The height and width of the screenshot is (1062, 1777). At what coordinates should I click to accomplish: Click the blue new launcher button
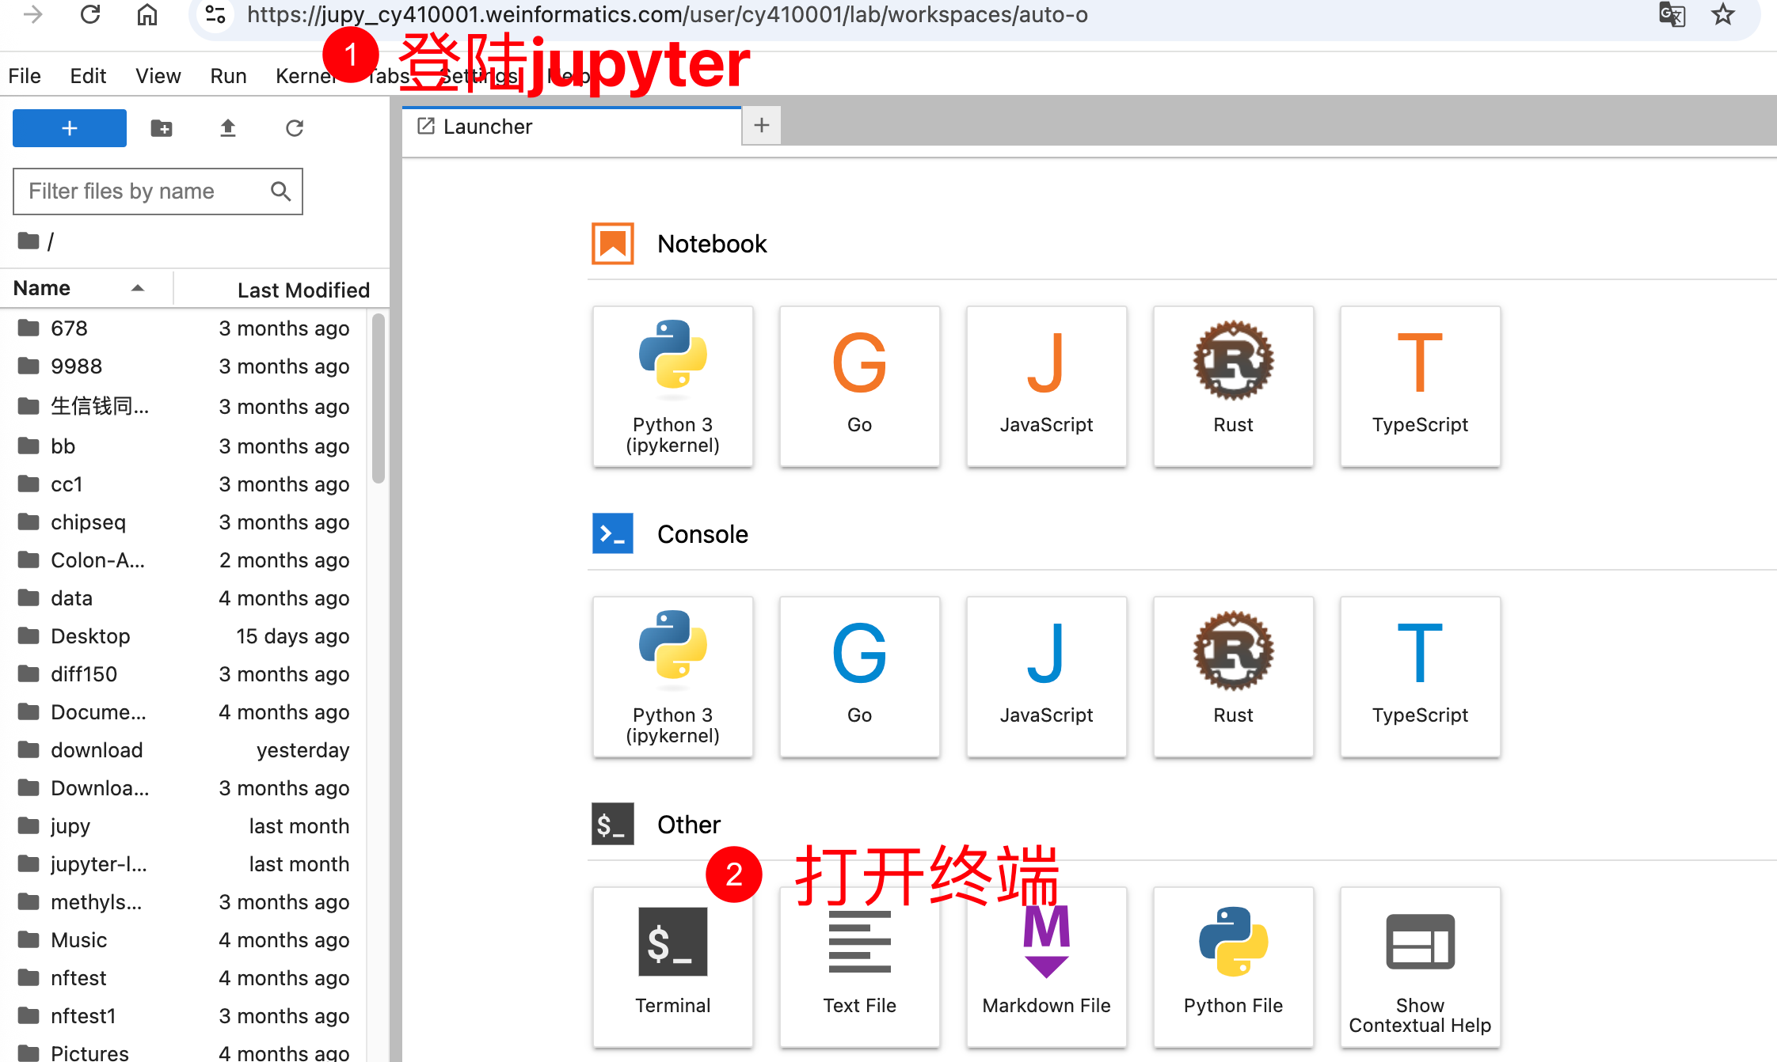coord(70,128)
